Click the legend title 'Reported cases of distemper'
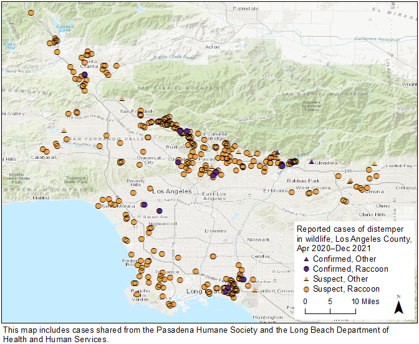Viewport: 419px width, 344px height. coord(350,229)
